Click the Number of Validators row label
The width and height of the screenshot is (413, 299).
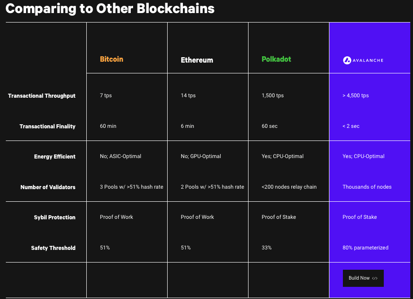[x=48, y=187]
